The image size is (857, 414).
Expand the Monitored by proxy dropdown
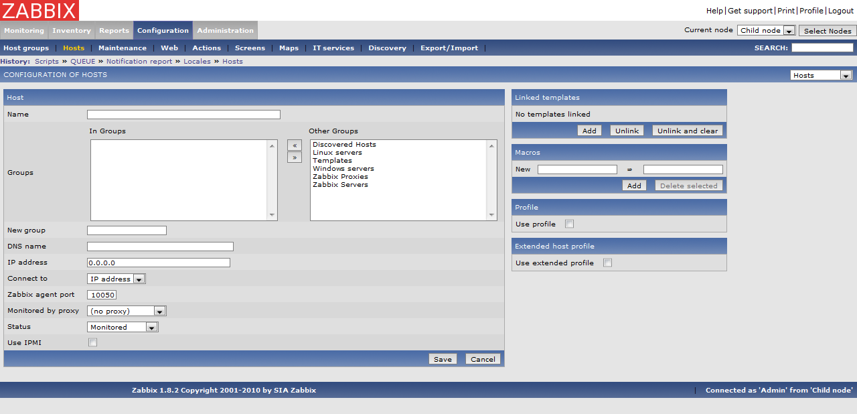(127, 311)
